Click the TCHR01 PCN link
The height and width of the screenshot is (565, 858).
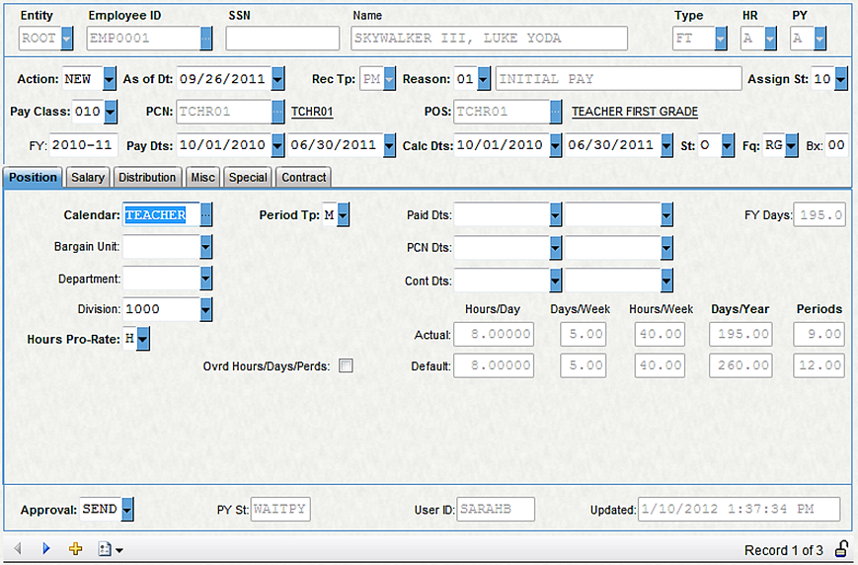311,112
